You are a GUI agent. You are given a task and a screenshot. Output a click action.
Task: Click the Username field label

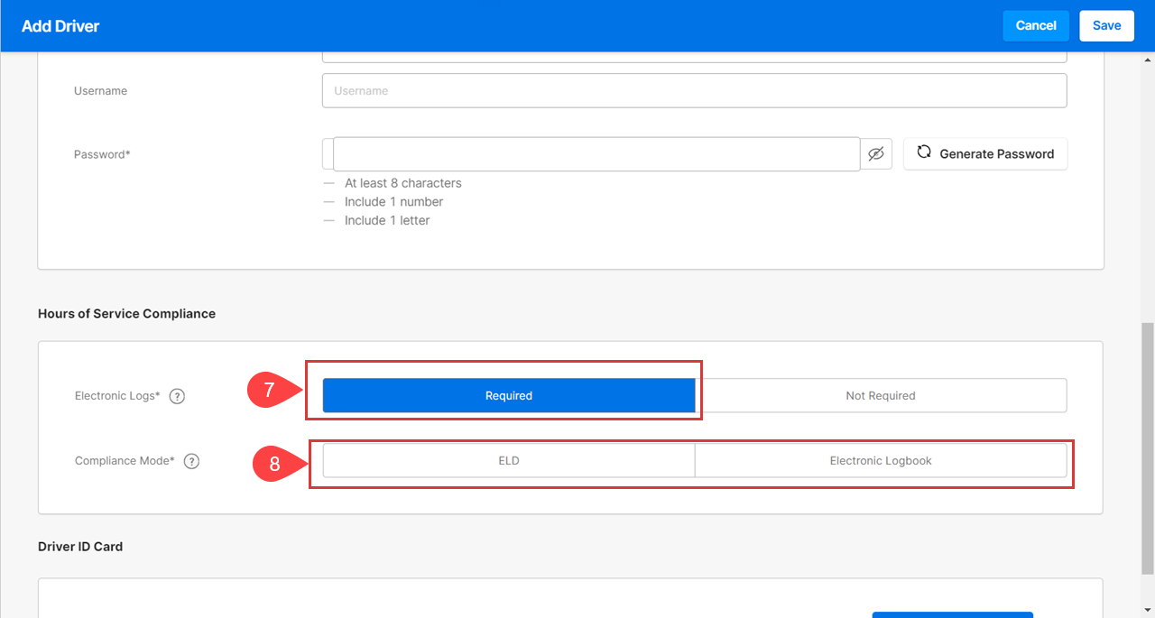pos(100,91)
